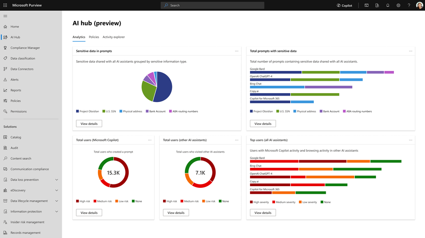Click the help question mark icon
425x238 pixels.
click(x=409, y=5)
